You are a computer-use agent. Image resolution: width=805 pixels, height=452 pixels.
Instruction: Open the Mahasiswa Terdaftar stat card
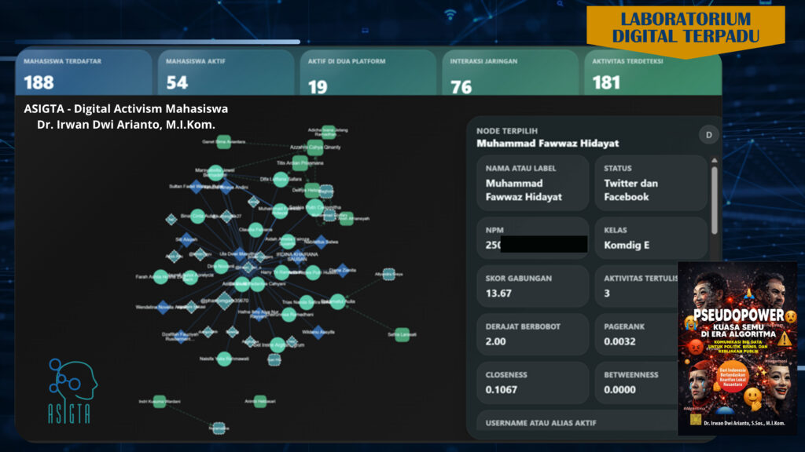83,72
